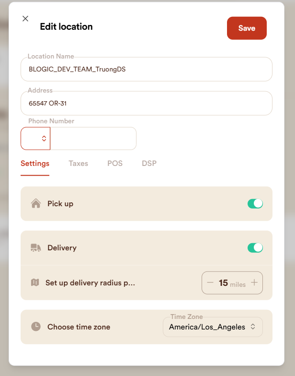
Task: Decrease delivery radius with minus icon
Action: [210, 282]
